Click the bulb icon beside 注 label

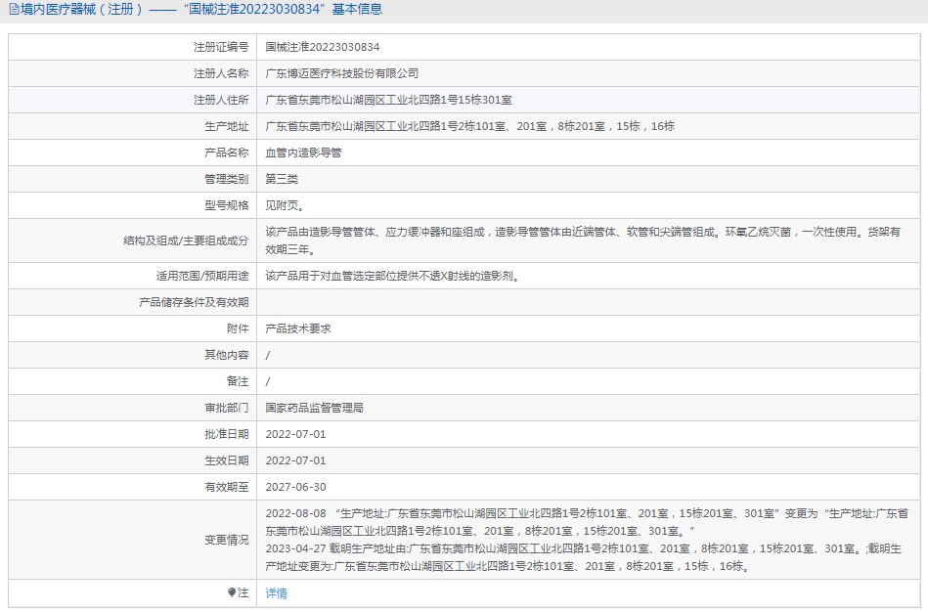[232, 592]
